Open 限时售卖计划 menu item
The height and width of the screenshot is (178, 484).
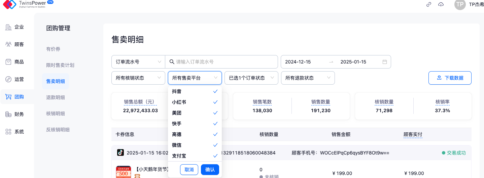[x=60, y=65]
